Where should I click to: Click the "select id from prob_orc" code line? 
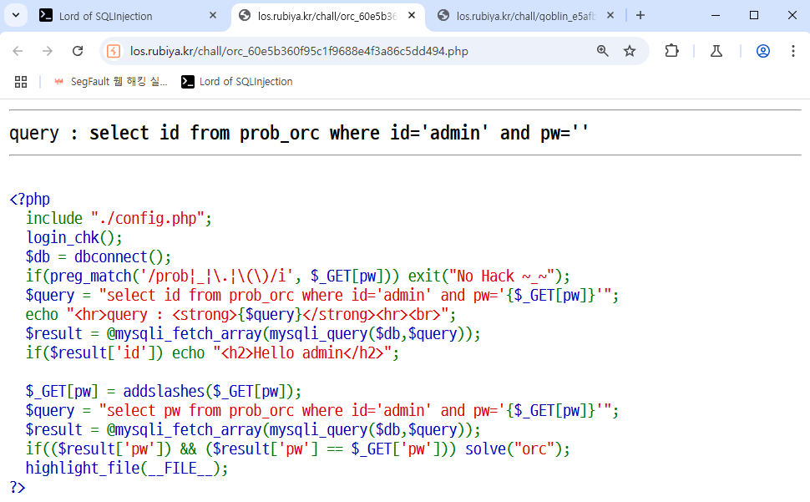point(322,295)
